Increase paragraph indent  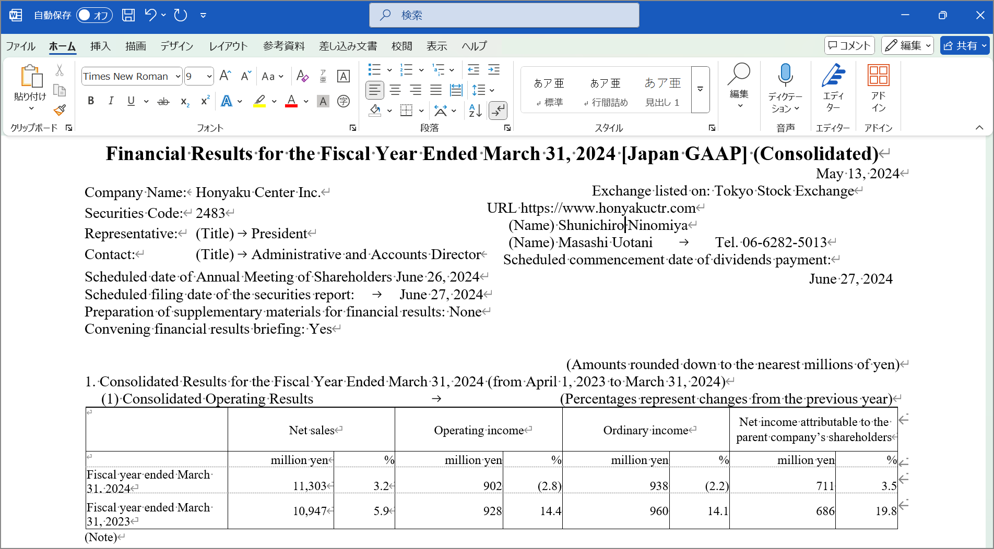[494, 69]
